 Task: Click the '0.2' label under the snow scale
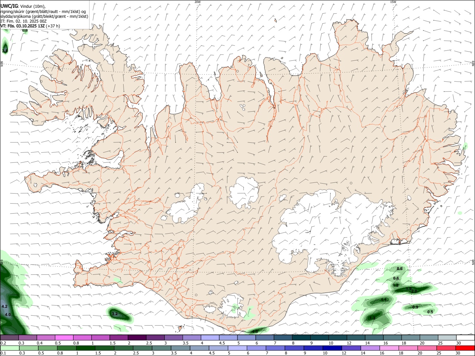pyautogui.click(x=3, y=343)
